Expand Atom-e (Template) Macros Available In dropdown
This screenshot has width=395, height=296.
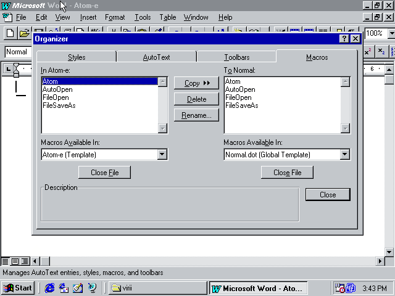pyautogui.click(x=162, y=154)
